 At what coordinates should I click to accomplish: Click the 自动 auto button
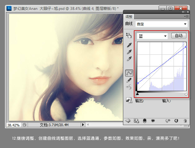(179, 36)
